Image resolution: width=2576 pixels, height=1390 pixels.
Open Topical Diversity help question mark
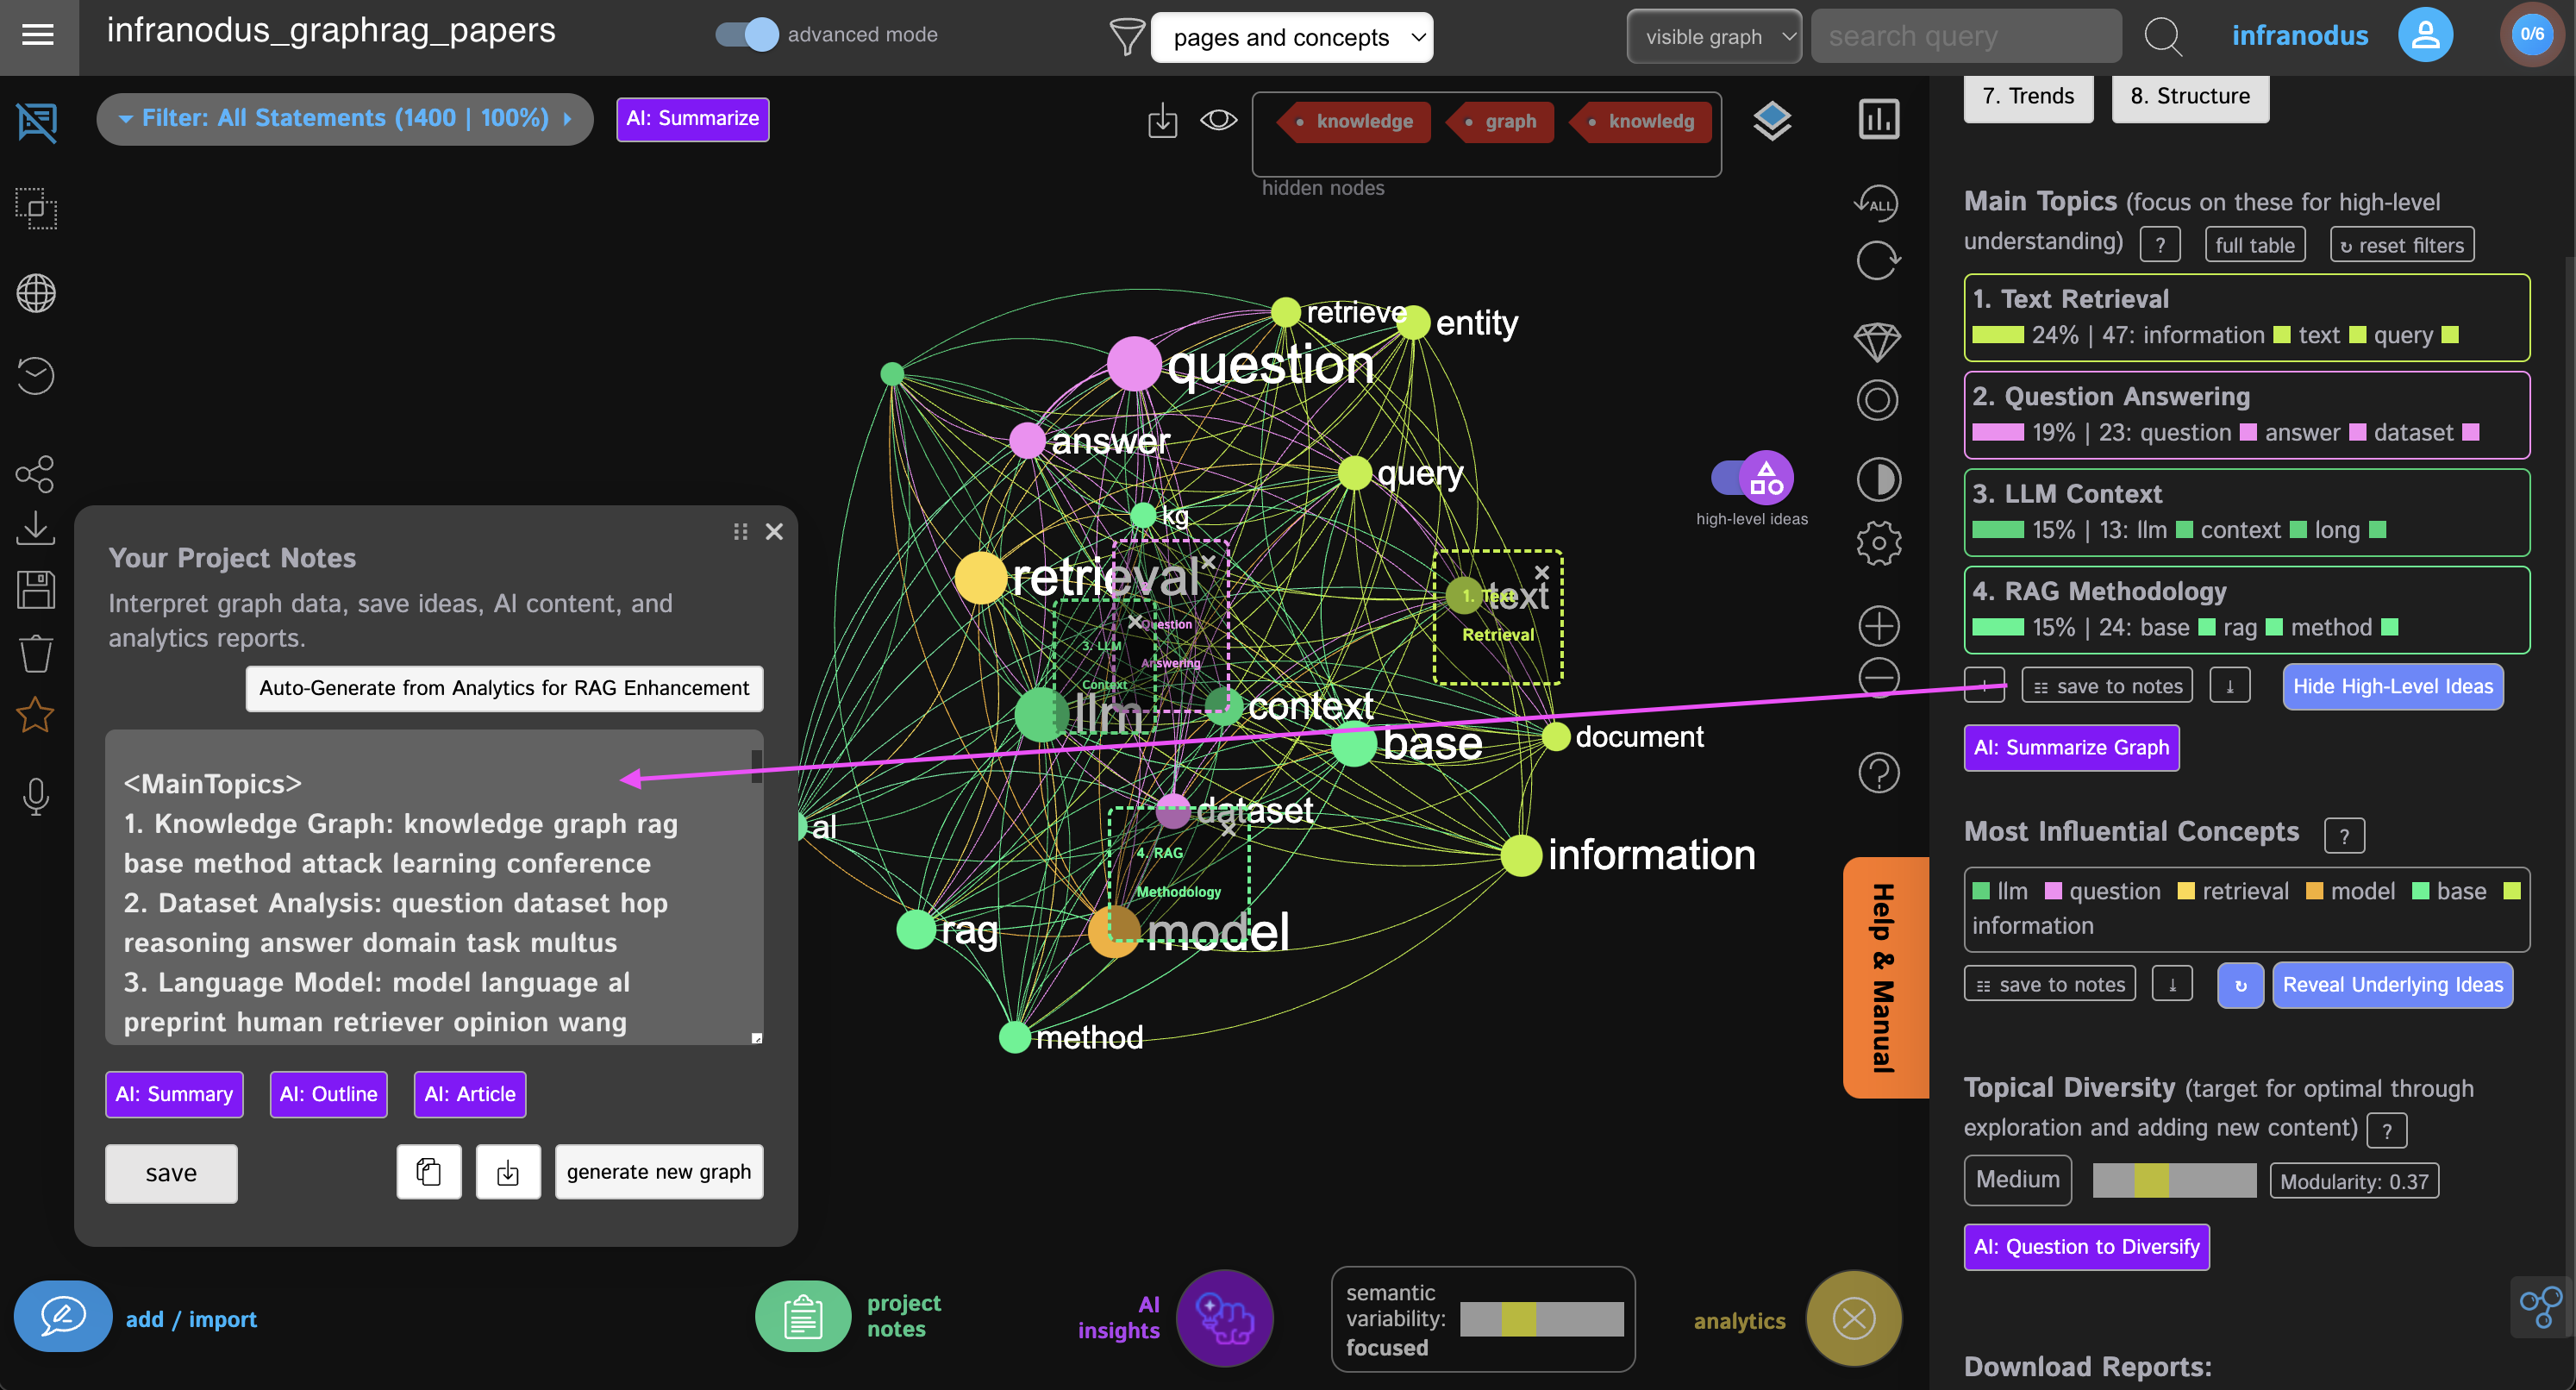[2387, 1130]
